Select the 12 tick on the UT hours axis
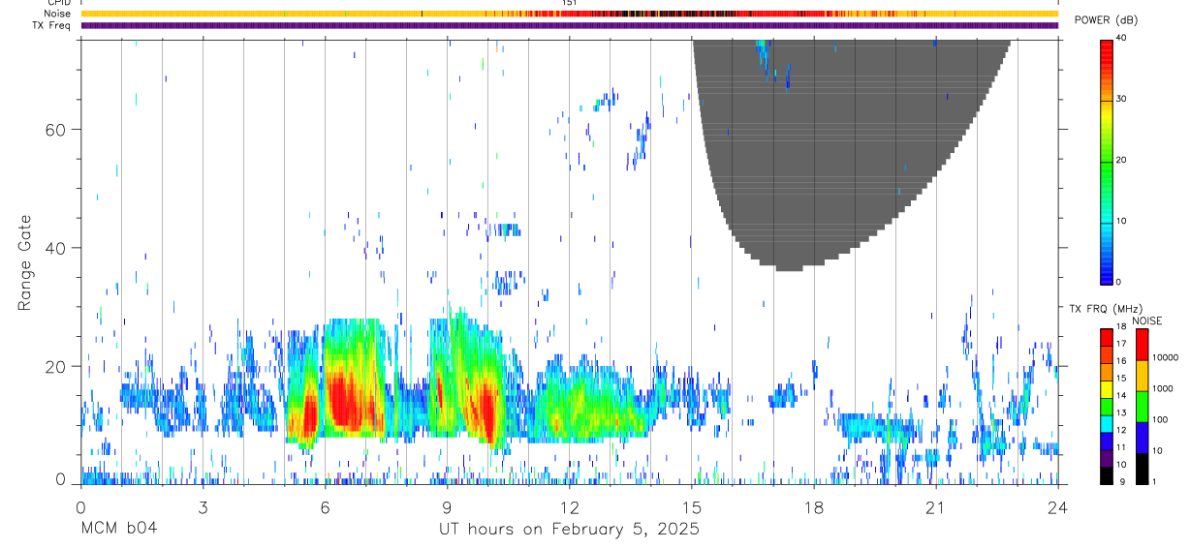 (x=569, y=506)
